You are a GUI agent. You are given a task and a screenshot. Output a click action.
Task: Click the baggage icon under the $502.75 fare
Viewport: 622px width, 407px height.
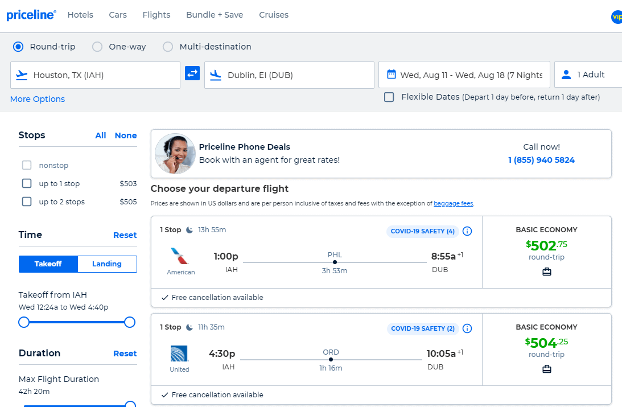point(546,272)
